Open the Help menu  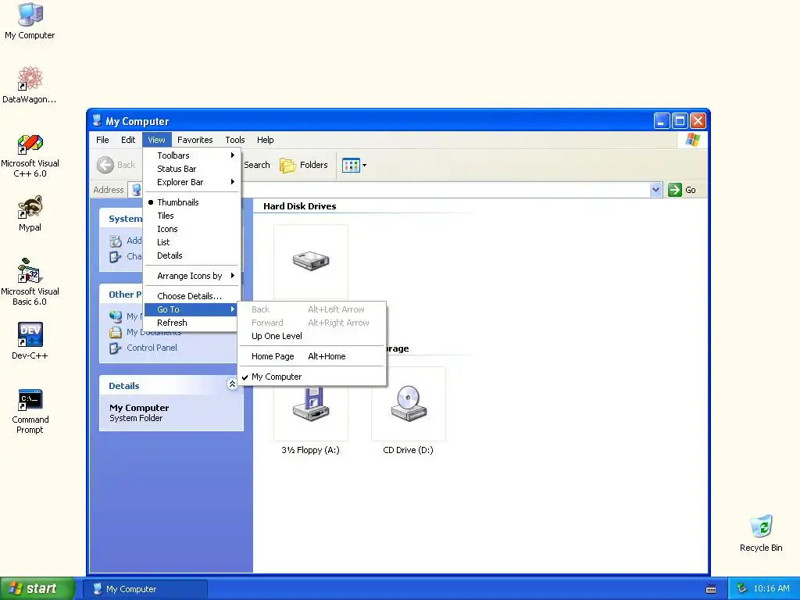click(266, 140)
